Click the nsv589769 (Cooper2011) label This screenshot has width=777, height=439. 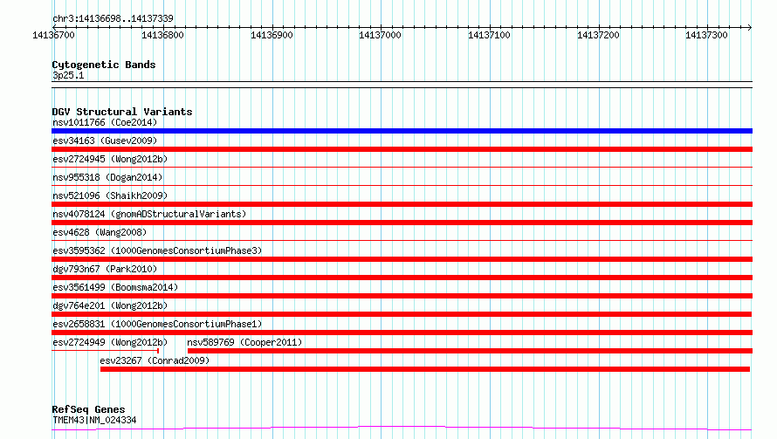(244, 342)
